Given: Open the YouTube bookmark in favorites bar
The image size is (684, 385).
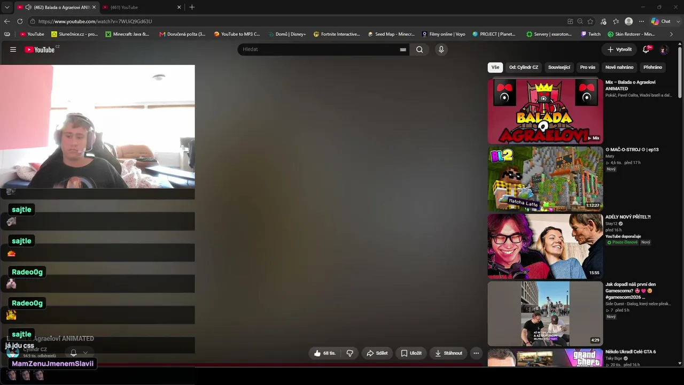Looking at the screenshot, I should click(x=32, y=34).
